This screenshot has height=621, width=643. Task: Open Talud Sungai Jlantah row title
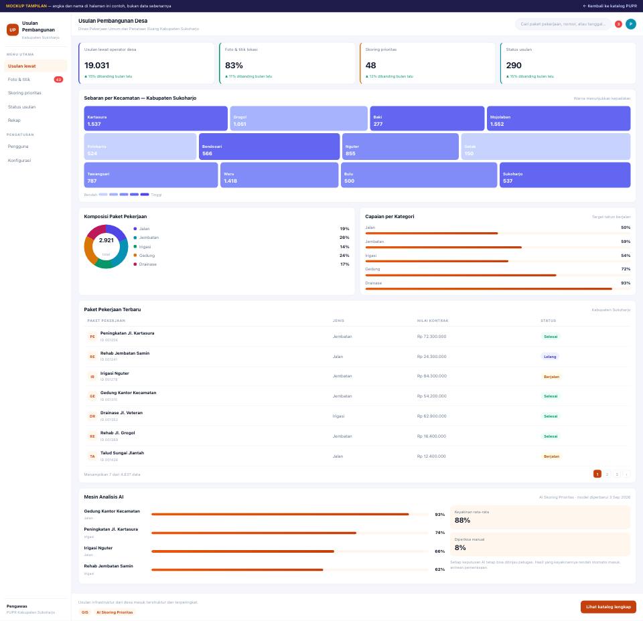pos(122,453)
